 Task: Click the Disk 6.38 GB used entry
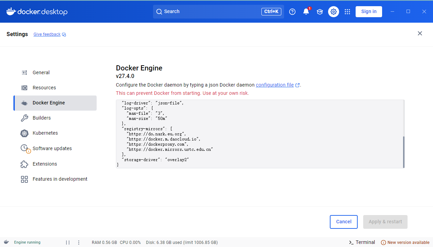pyautogui.click(x=182, y=243)
